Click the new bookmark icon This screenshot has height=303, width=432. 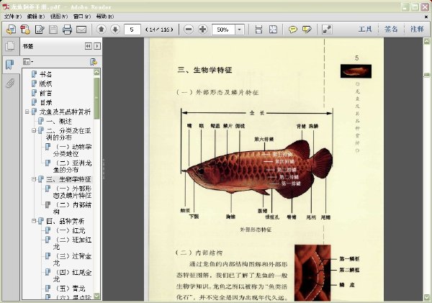pyautogui.click(x=94, y=62)
